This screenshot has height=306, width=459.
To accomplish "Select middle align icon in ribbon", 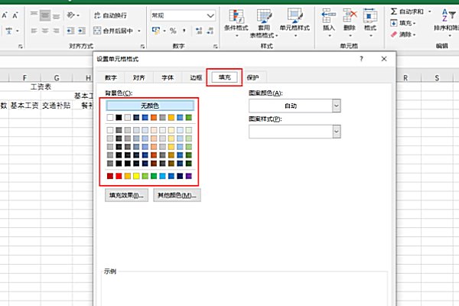I will coord(45,15).
